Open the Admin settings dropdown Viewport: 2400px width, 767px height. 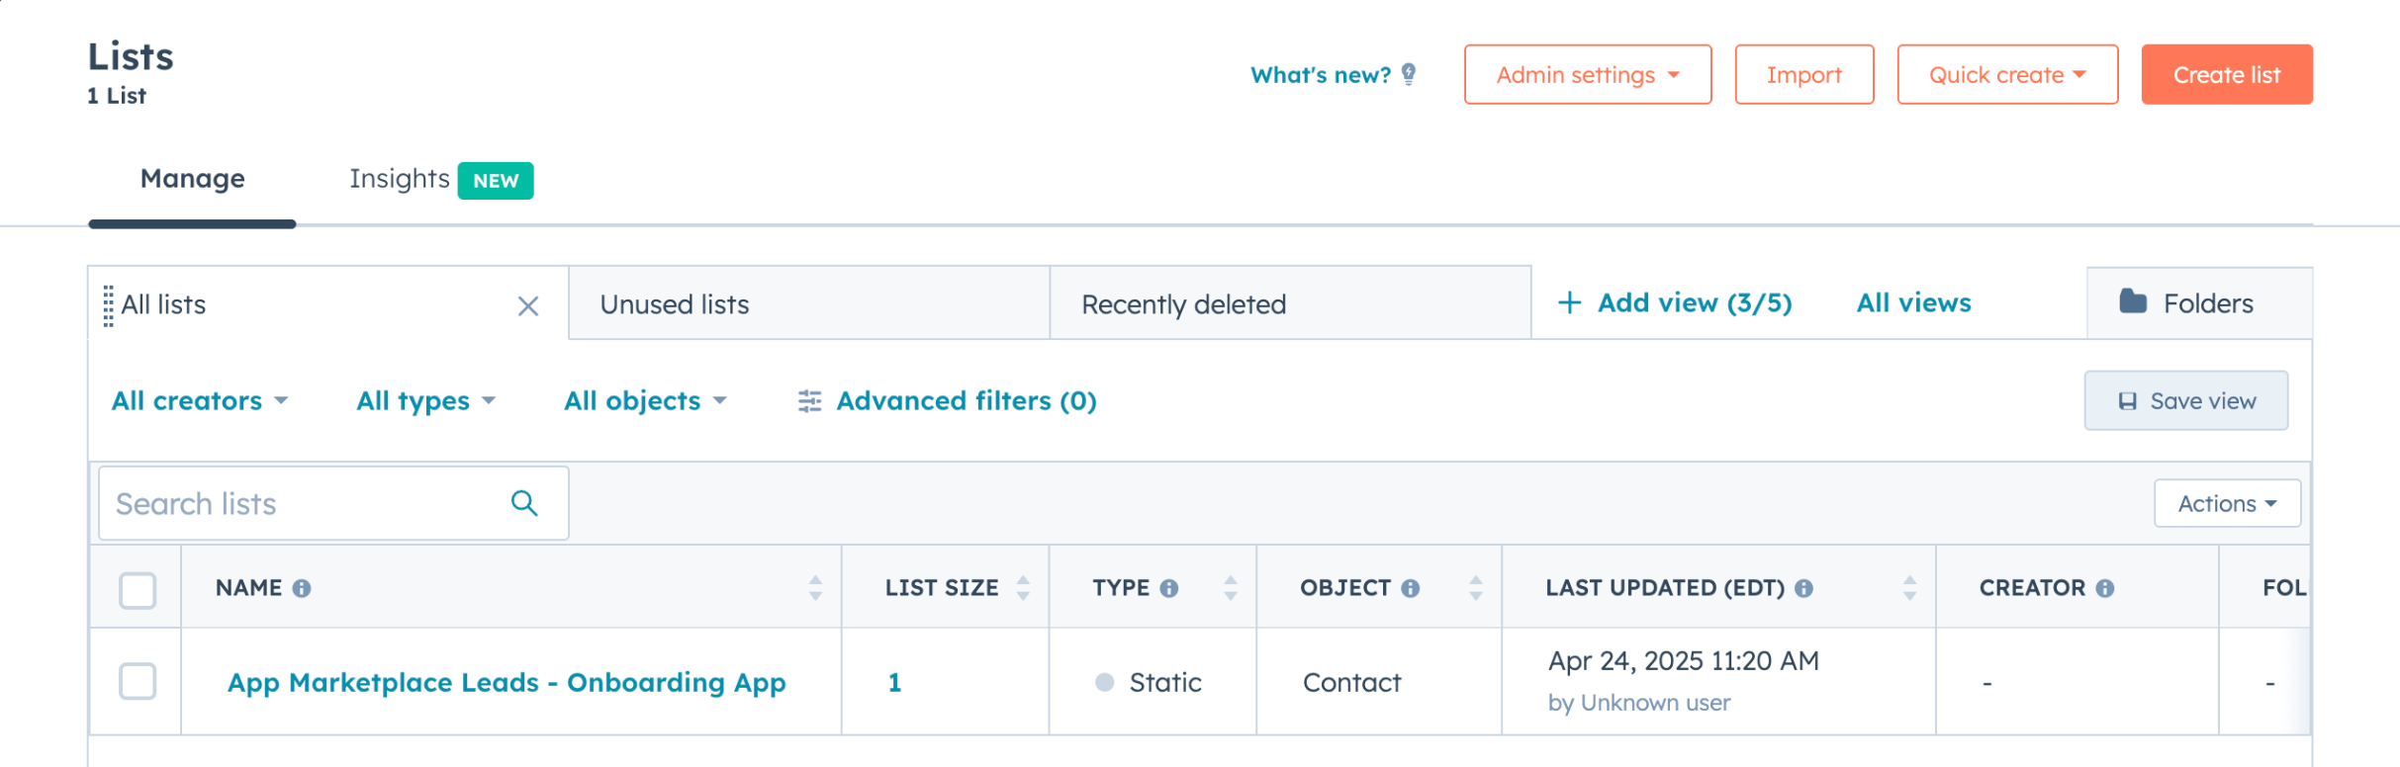coord(1588,74)
